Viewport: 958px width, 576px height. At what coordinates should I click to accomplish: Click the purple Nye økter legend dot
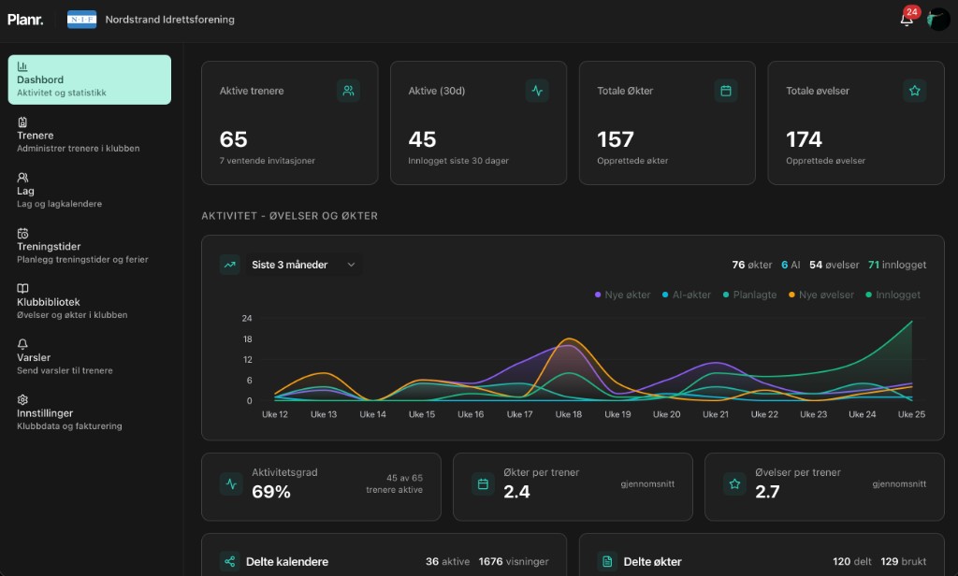(x=598, y=295)
